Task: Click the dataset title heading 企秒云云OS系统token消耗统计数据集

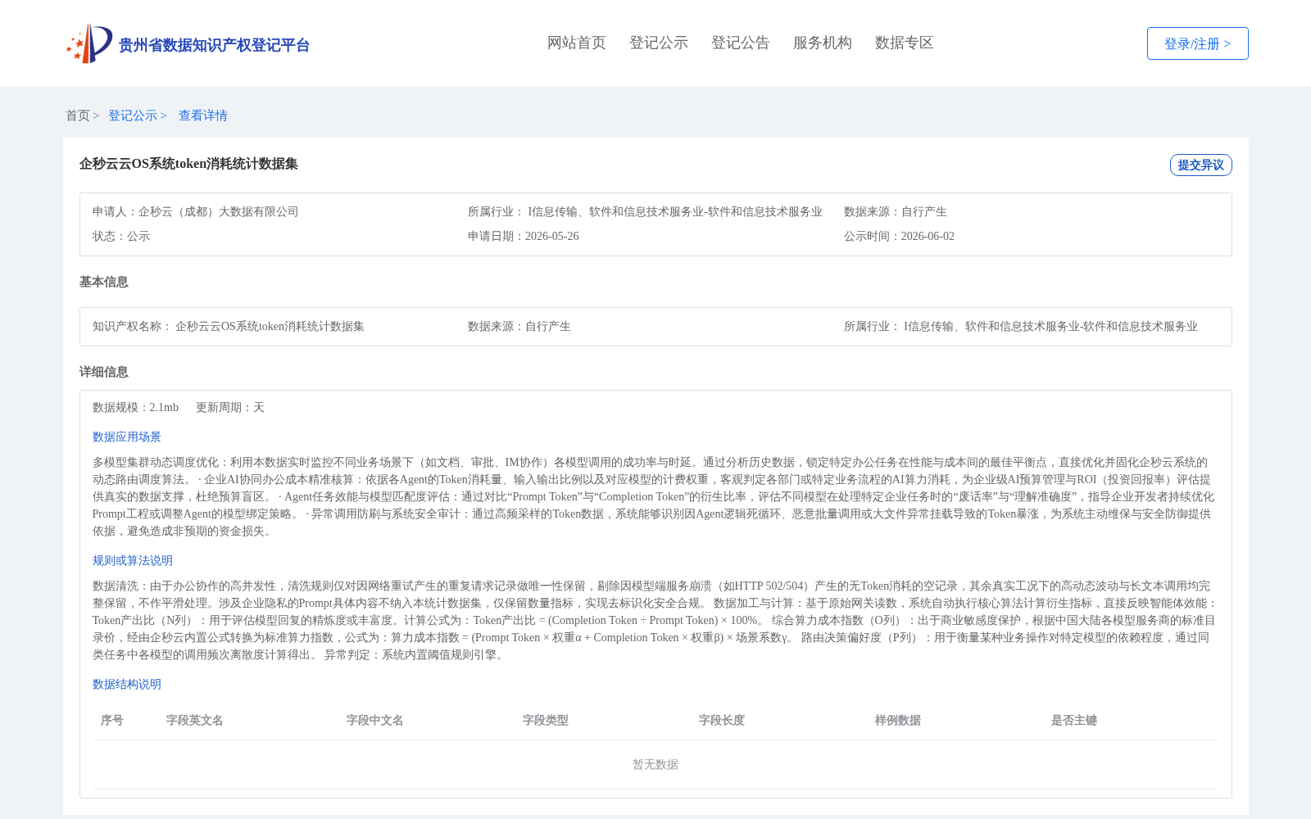Action: pyautogui.click(x=188, y=164)
